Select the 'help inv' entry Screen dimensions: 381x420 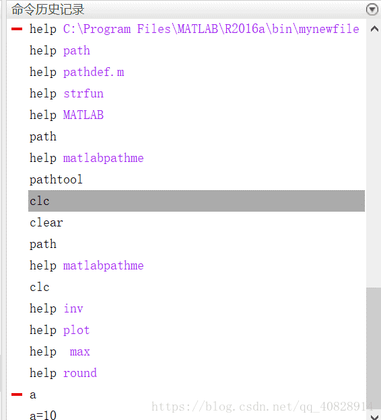[57, 308]
